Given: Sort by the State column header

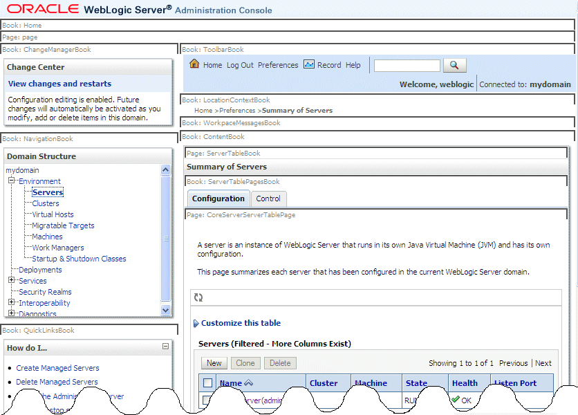Looking at the screenshot, I should 416,383.
